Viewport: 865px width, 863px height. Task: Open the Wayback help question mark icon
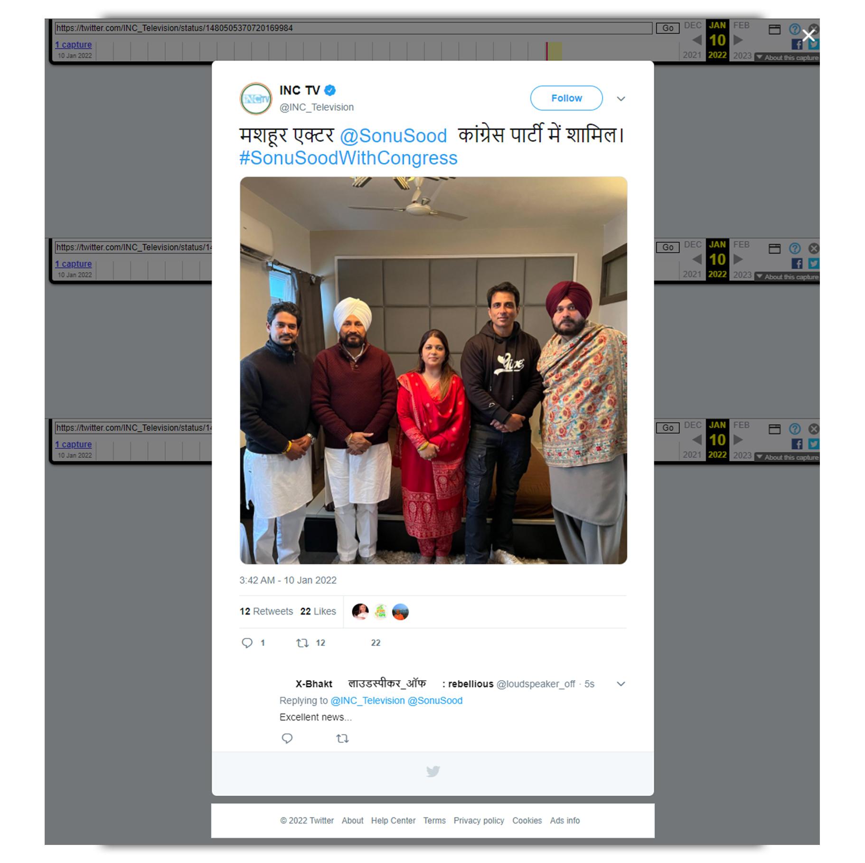(794, 29)
